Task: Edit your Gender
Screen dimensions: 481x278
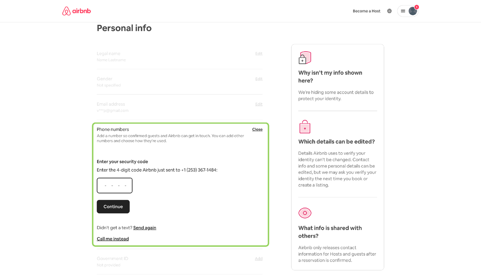Action: (x=259, y=79)
